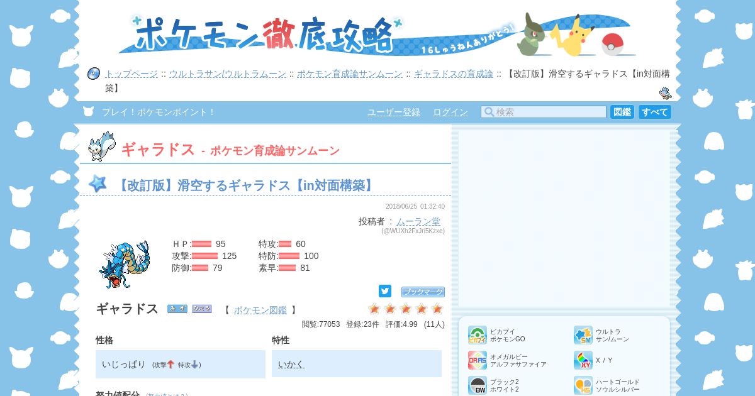Open ウルトラ サン/ムーン game link
This screenshot has height=396, width=755.
[x=612, y=335]
